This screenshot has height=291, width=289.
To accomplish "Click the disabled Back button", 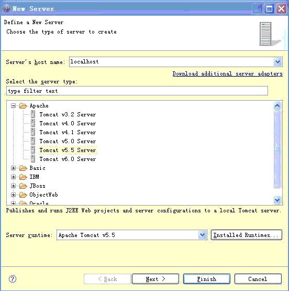I will 107,279.
